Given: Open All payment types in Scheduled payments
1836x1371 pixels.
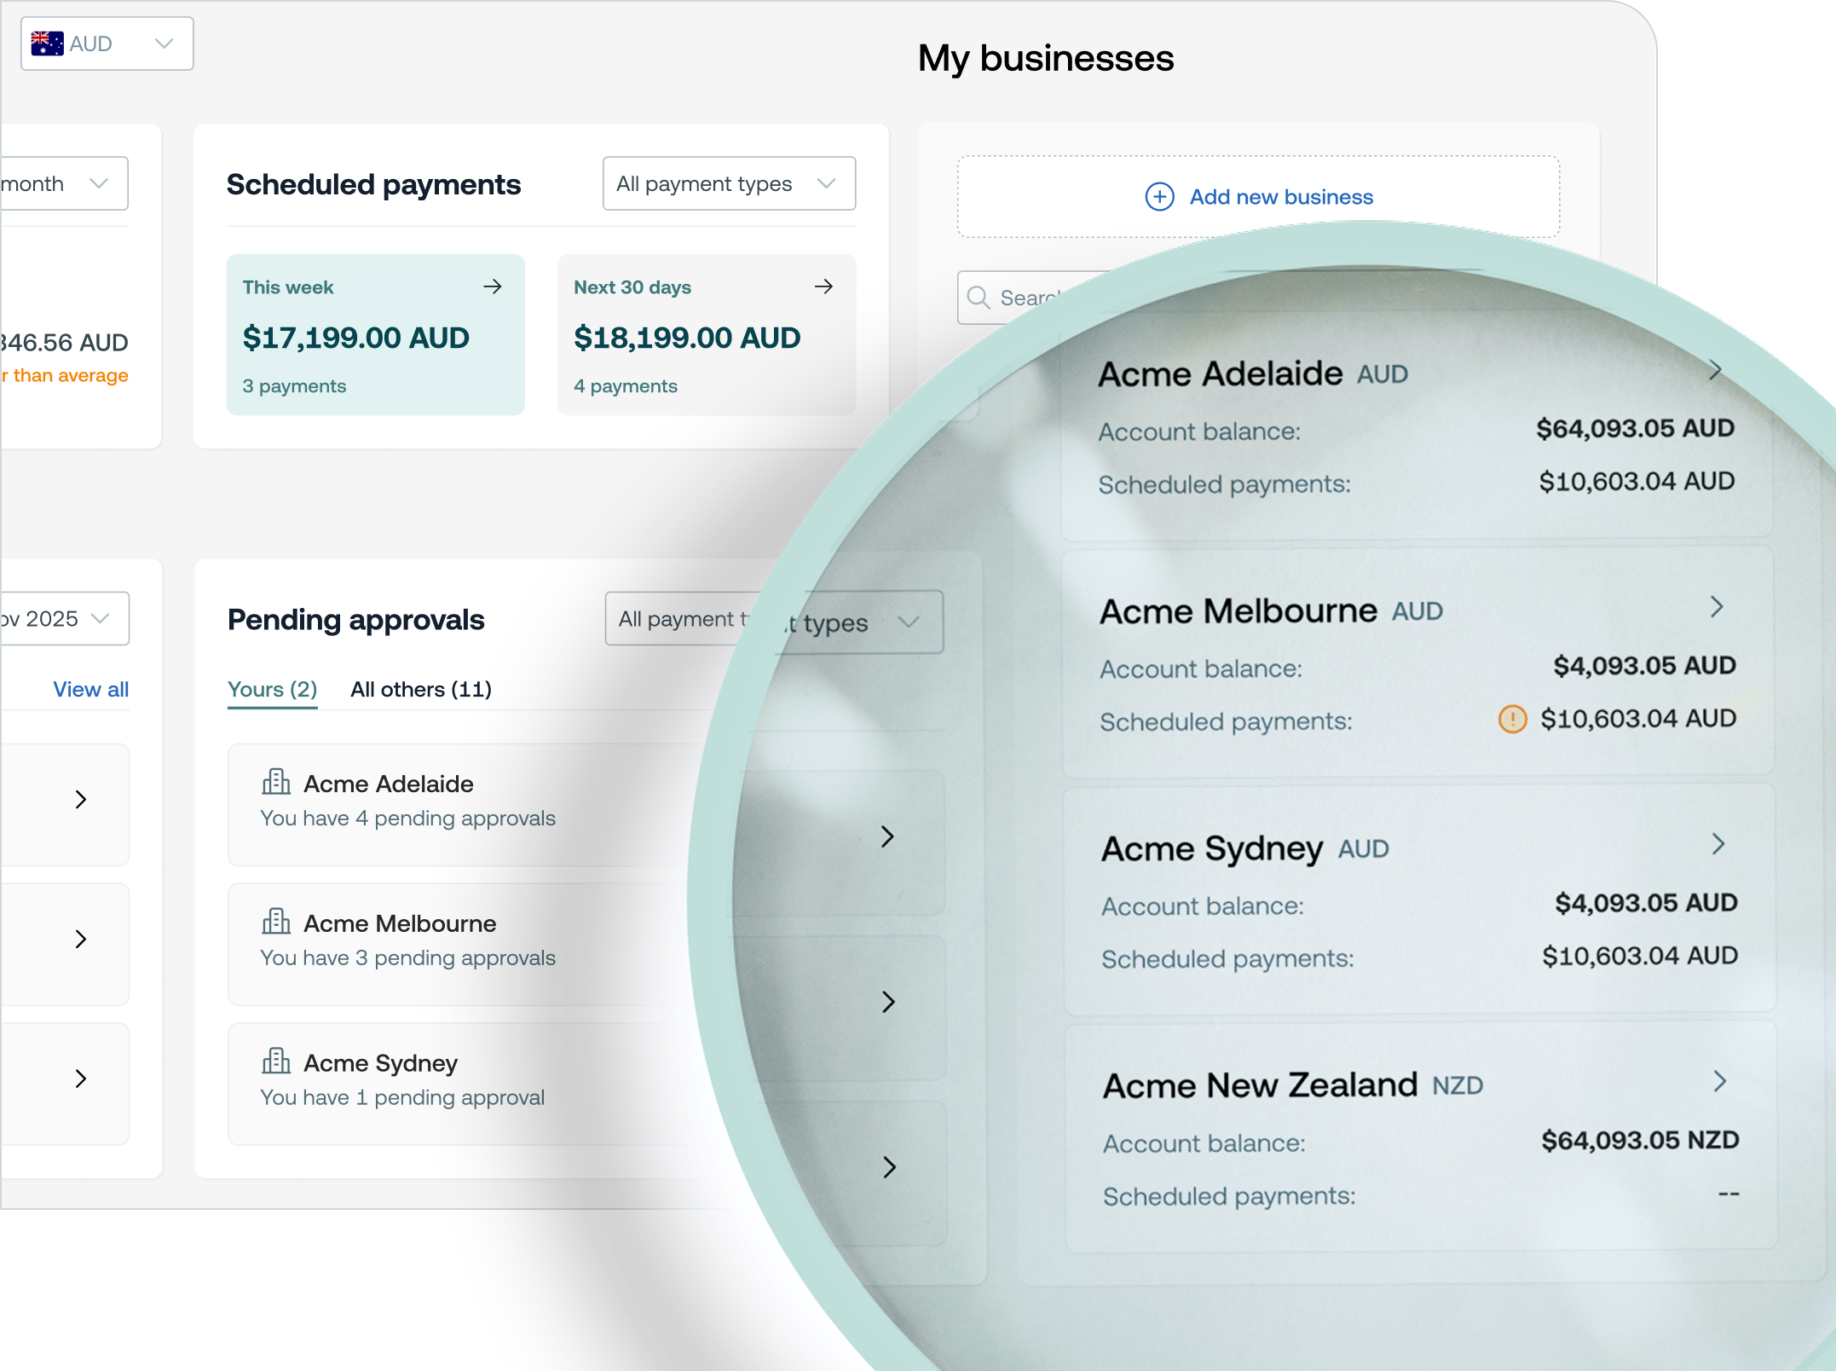Looking at the screenshot, I should tap(729, 183).
